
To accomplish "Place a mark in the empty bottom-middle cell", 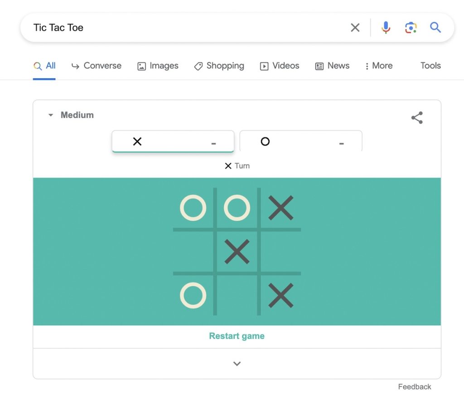I will pos(237,295).
